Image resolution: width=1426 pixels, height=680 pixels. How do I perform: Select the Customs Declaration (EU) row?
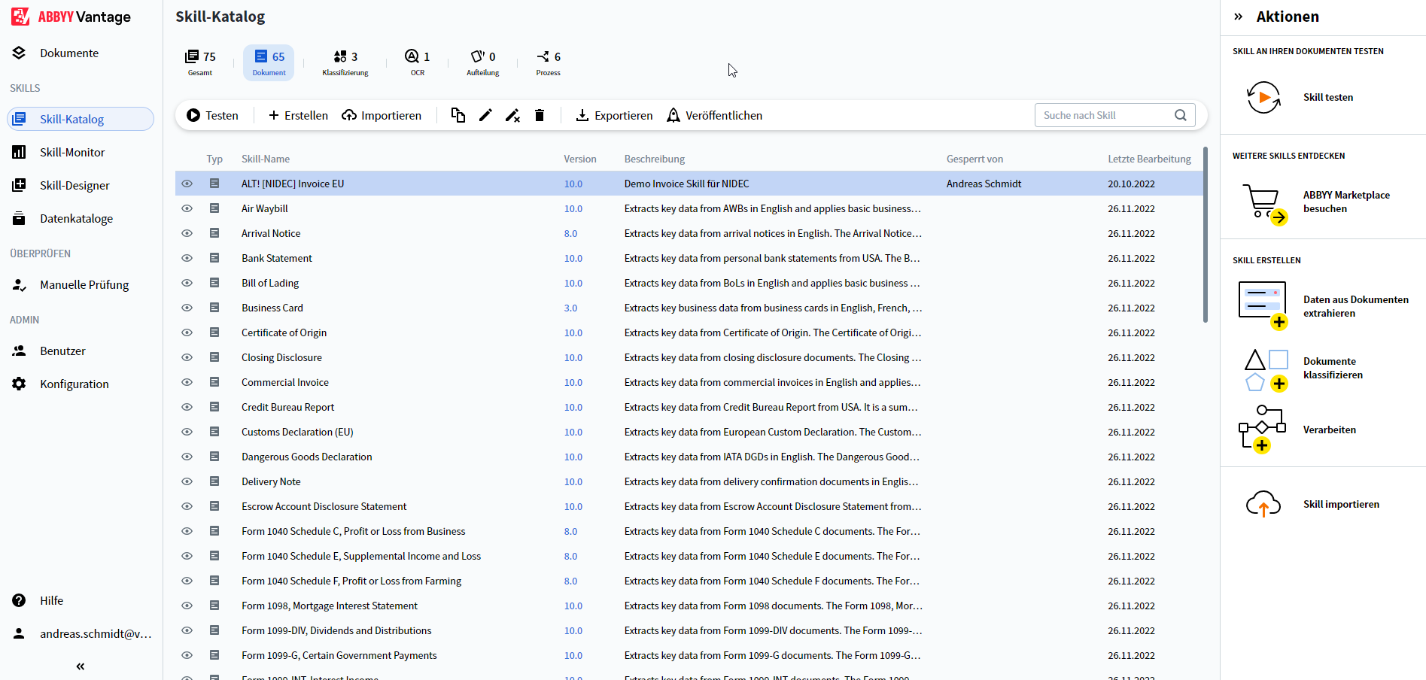(x=689, y=432)
